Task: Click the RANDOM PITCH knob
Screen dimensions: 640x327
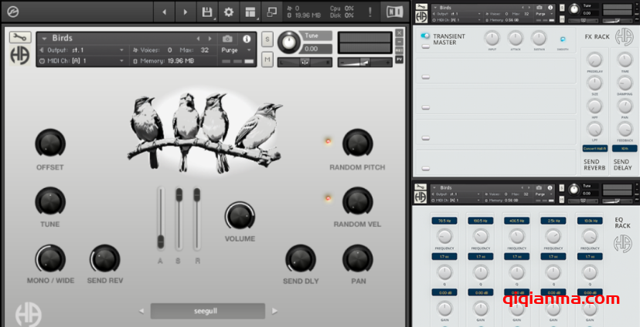Action: [x=358, y=143]
